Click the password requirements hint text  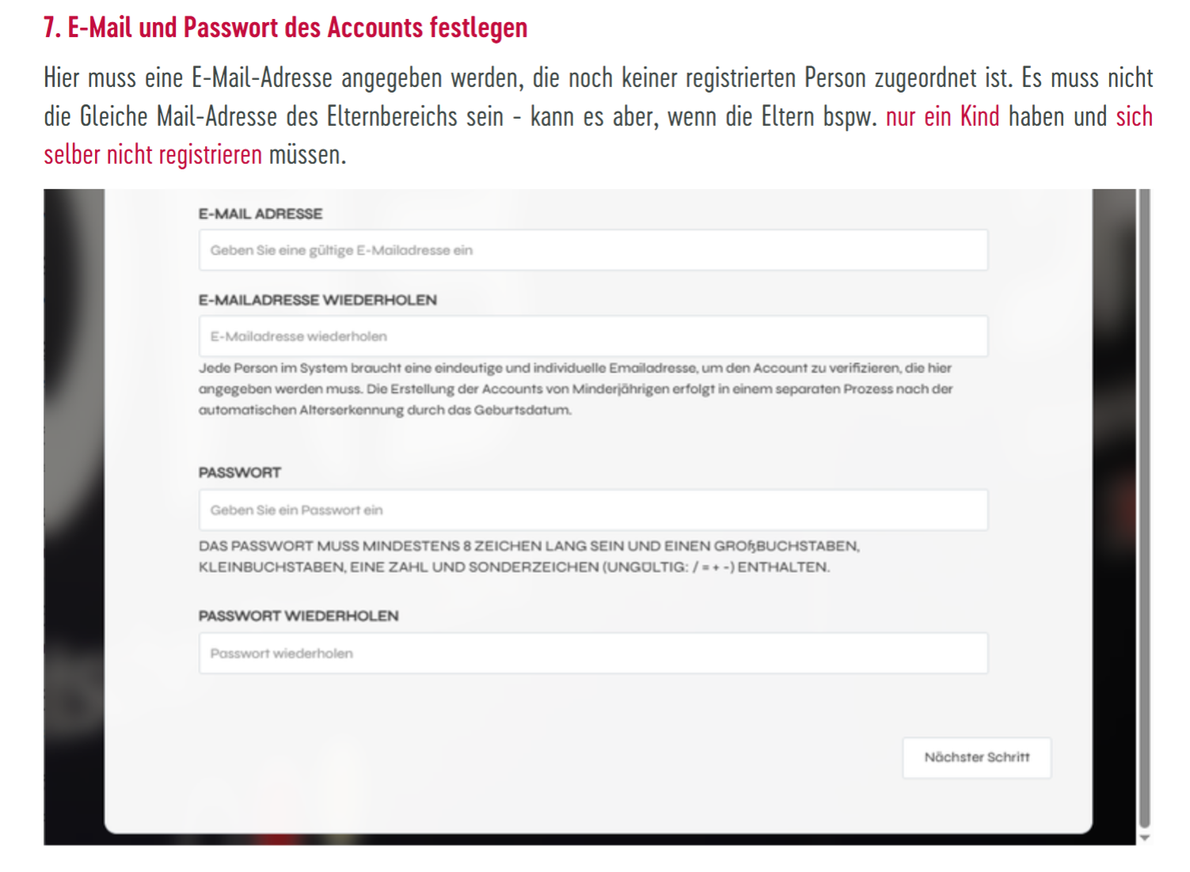point(529,556)
